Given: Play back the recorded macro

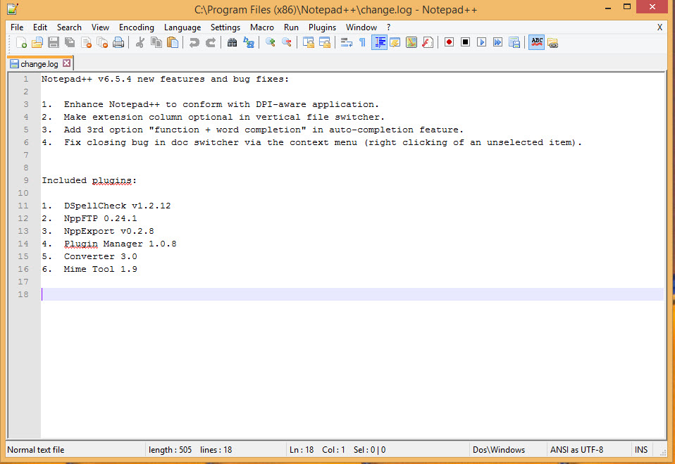Looking at the screenshot, I should [482, 42].
